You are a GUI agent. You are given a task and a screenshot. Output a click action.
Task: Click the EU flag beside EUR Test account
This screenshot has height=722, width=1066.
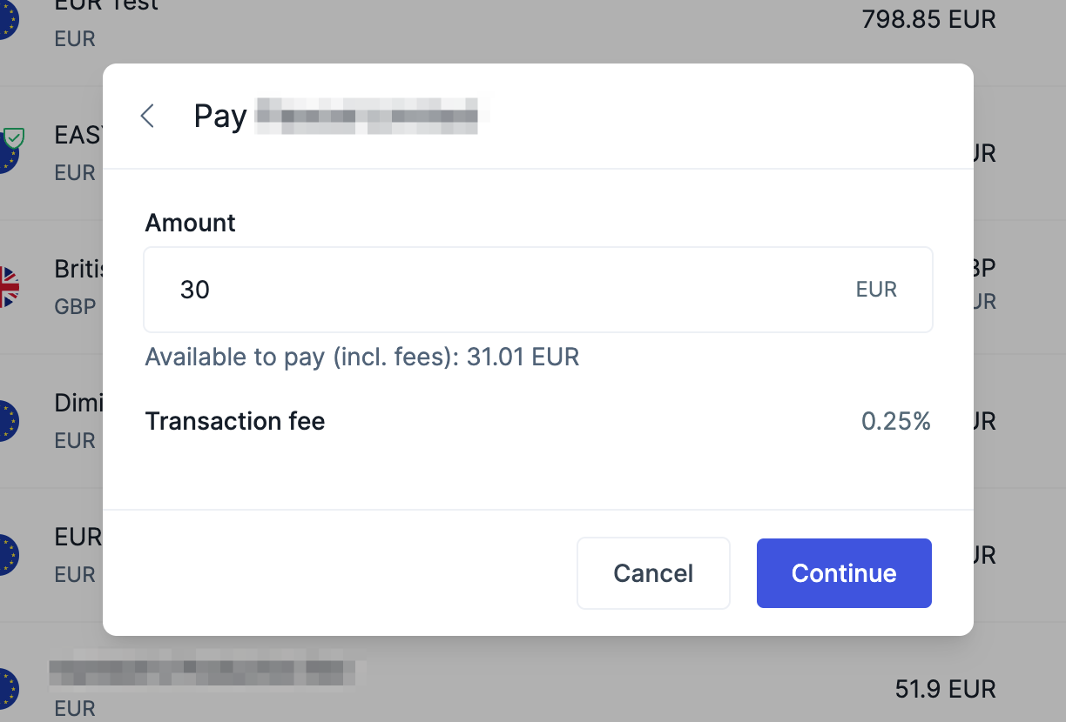[x=7, y=19]
